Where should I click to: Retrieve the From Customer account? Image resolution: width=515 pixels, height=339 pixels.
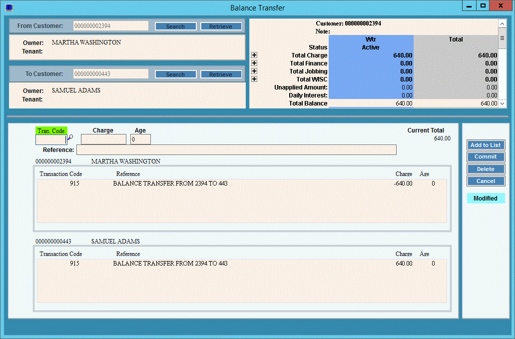221,26
